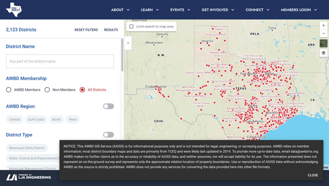Select the Non-Members radio button
The image size is (329, 186).
(47, 90)
